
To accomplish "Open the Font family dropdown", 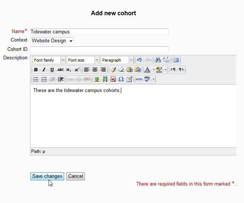I will tap(49, 60).
